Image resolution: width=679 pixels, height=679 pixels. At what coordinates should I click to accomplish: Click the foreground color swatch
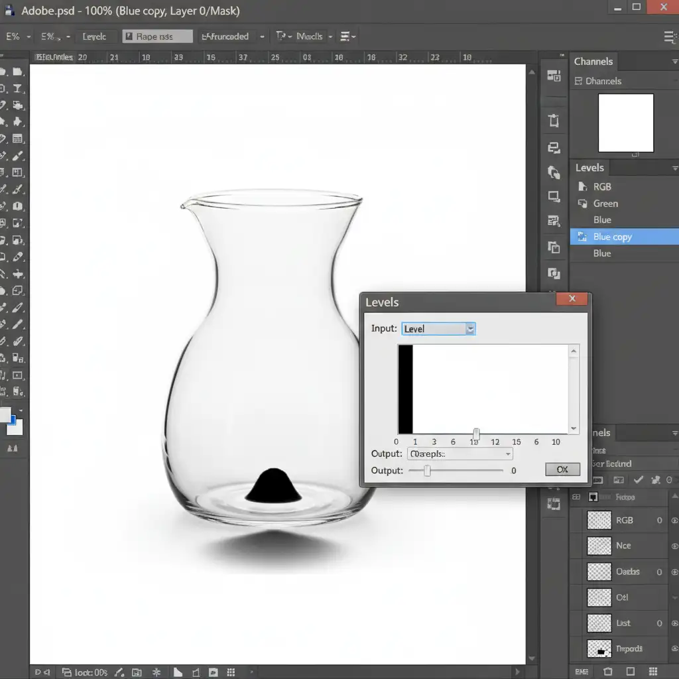click(5, 416)
